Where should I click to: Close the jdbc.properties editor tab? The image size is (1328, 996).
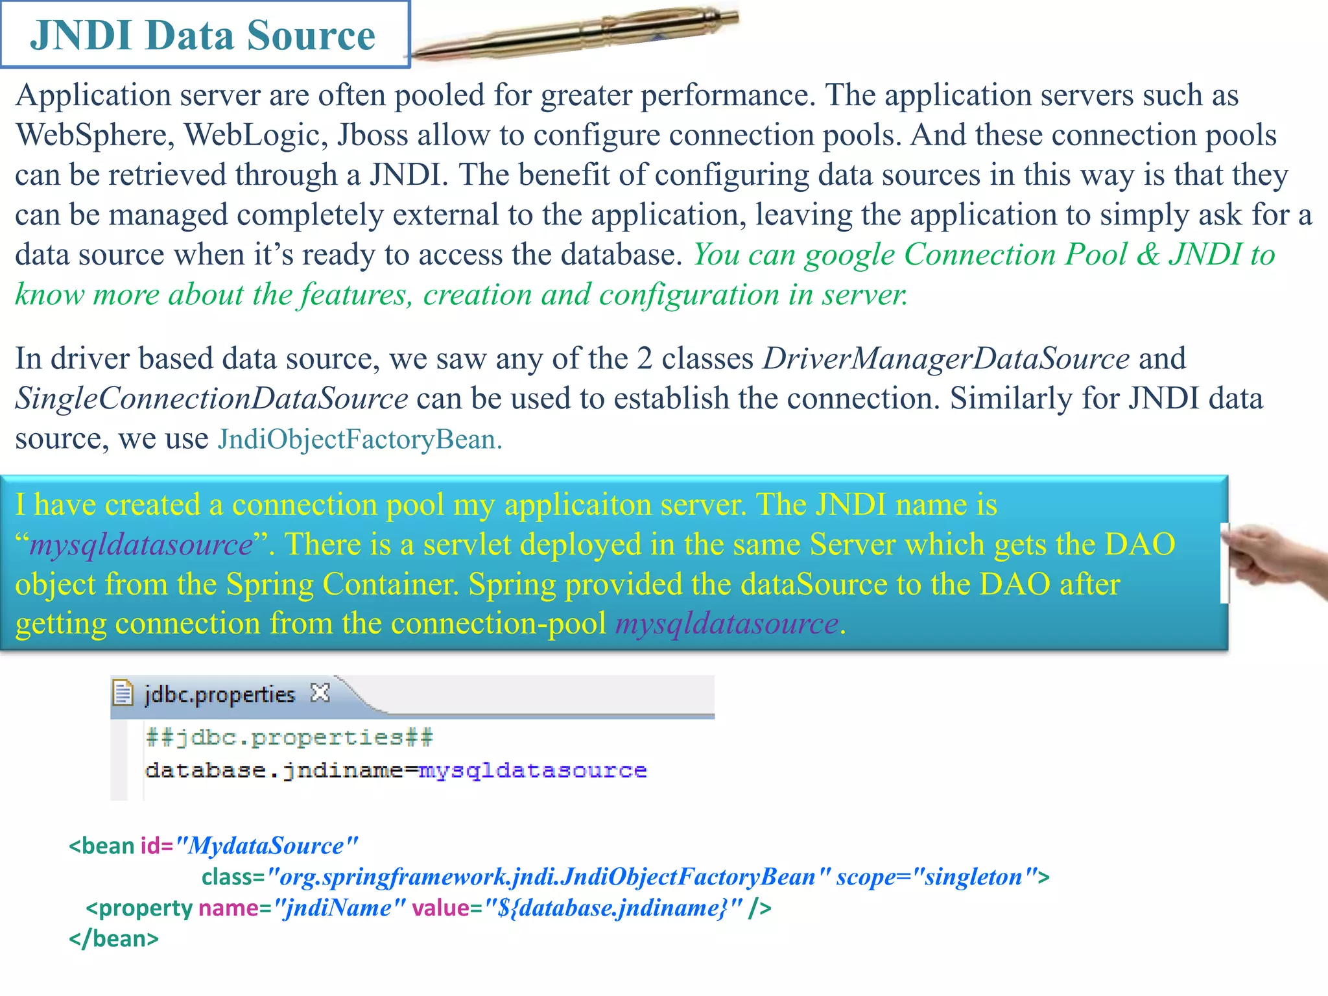coord(320,693)
